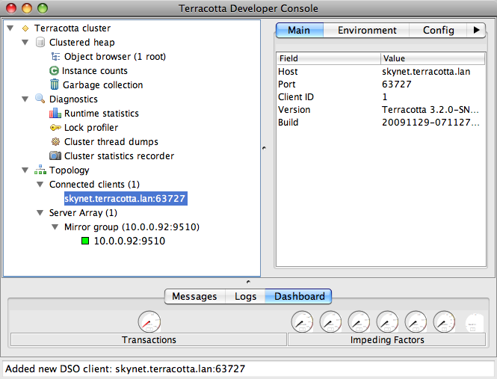Click the fourth Impeding Factors gauge
This screenshot has height=379, width=497.
tap(387, 321)
